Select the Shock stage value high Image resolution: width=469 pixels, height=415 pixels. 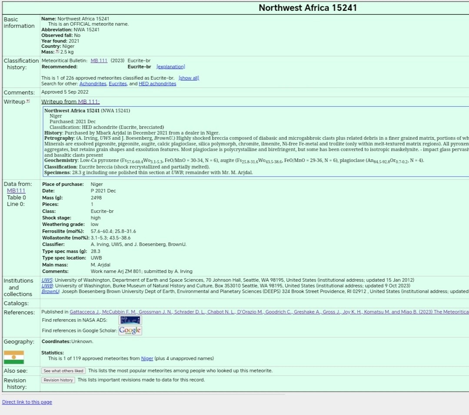pyautogui.click(x=96, y=218)
